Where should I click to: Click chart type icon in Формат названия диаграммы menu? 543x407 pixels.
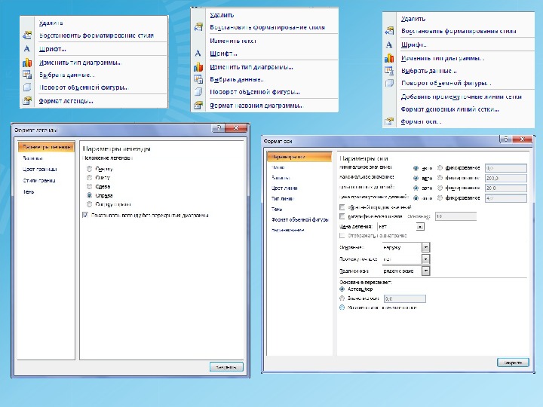pos(198,67)
